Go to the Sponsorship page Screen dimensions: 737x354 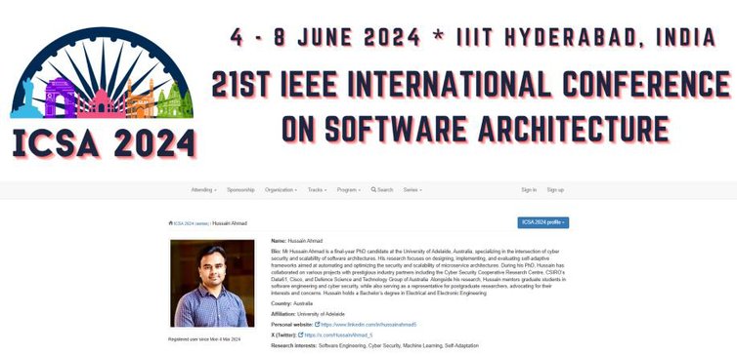[x=240, y=190]
